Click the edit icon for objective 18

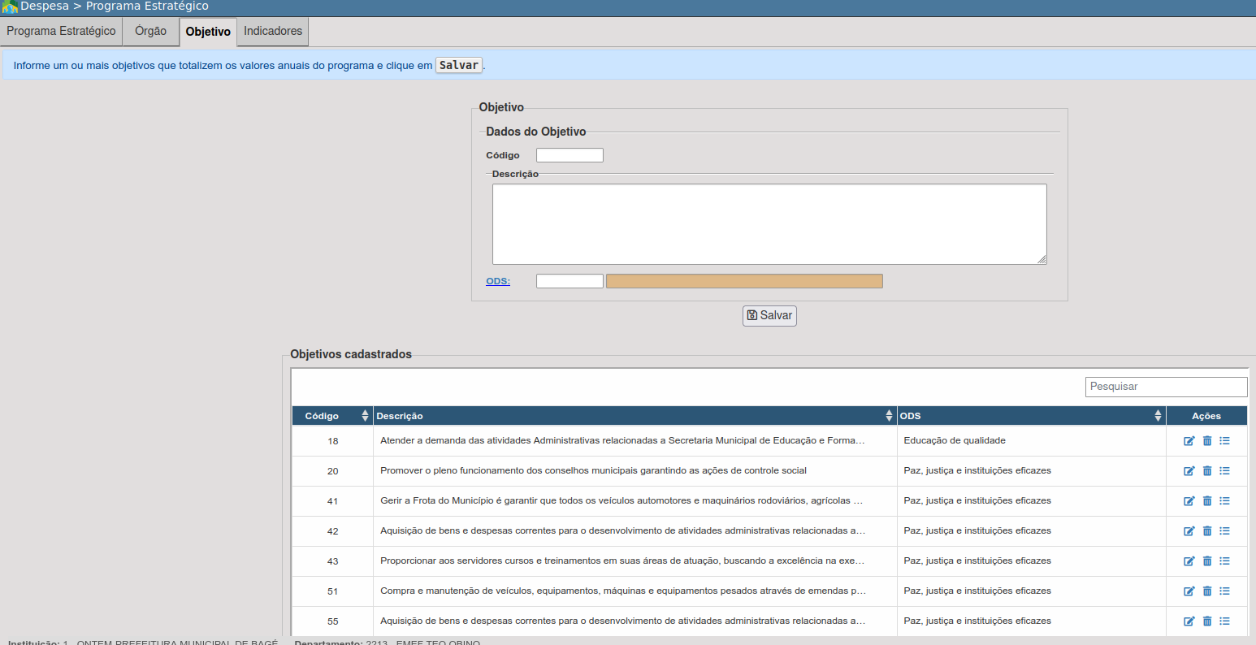click(1189, 441)
